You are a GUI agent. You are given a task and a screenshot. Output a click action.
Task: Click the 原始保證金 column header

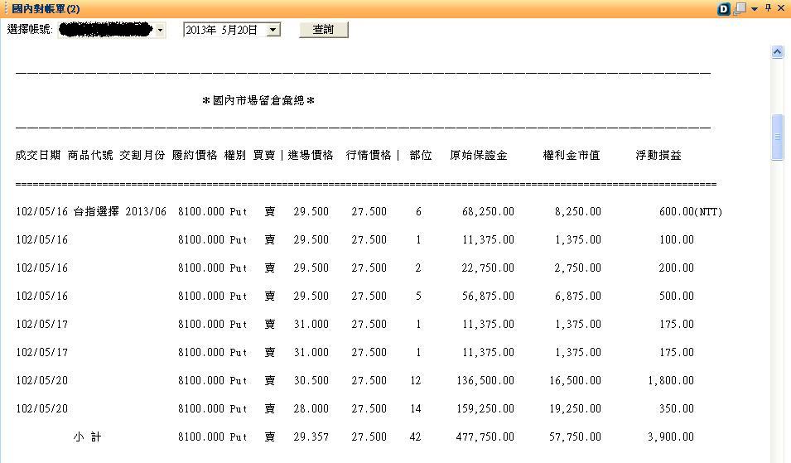coord(479,156)
